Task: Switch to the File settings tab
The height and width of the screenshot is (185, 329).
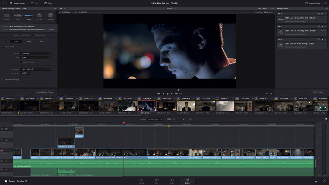Action: pos(42,42)
